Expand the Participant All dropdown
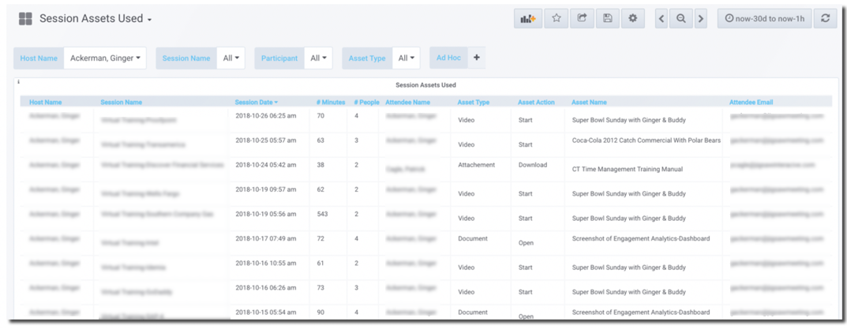 [319, 58]
